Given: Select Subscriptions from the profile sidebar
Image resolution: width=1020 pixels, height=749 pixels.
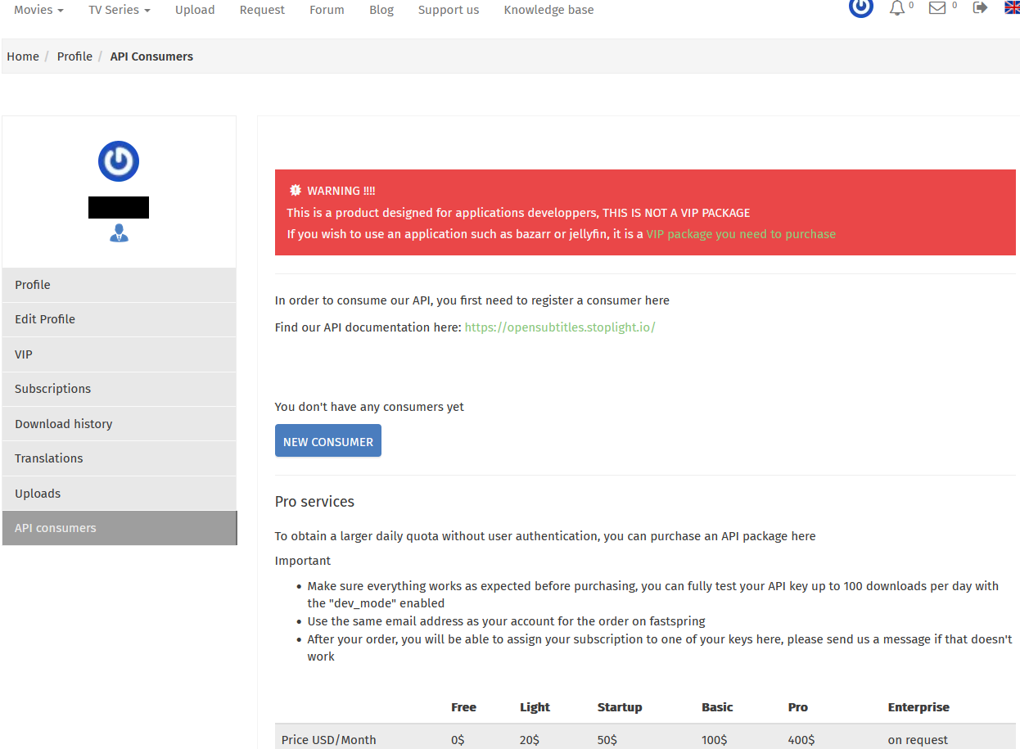Looking at the screenshot, I should tap(52, 389).
